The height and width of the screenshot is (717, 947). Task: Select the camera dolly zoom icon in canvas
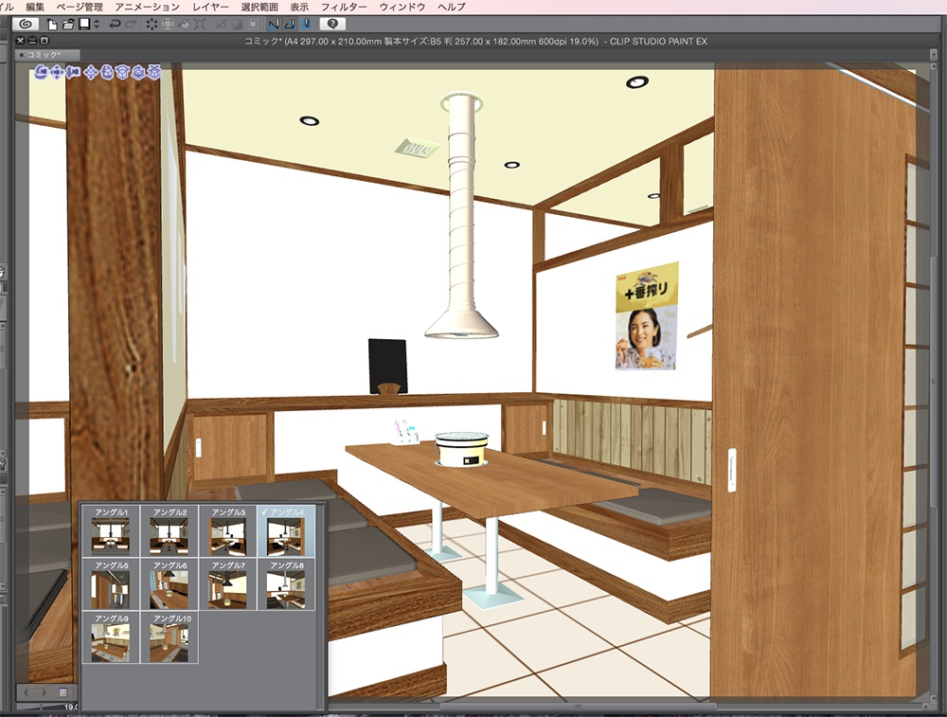[74, 71]
